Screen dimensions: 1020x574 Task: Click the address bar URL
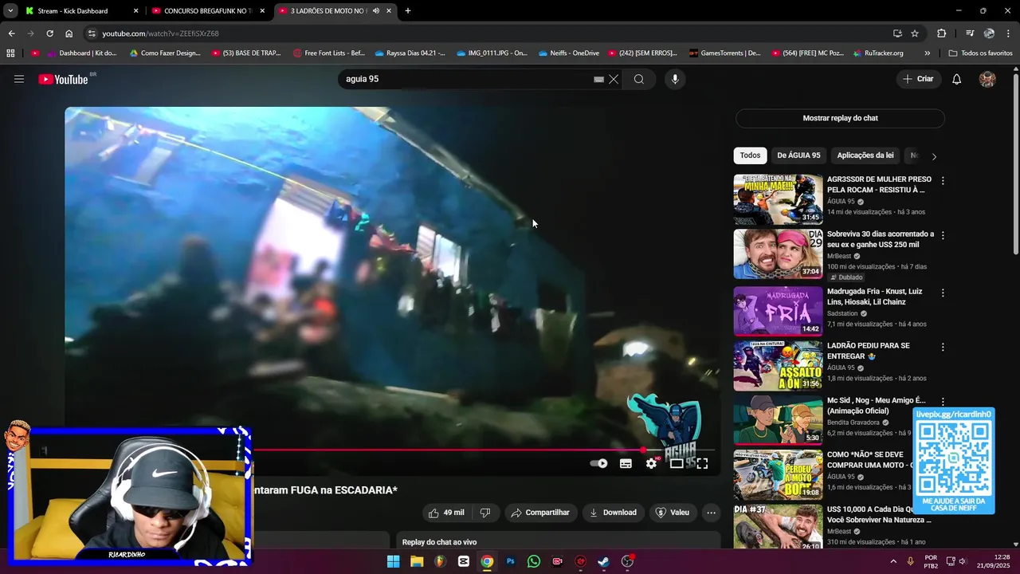[x=160, y=33]
